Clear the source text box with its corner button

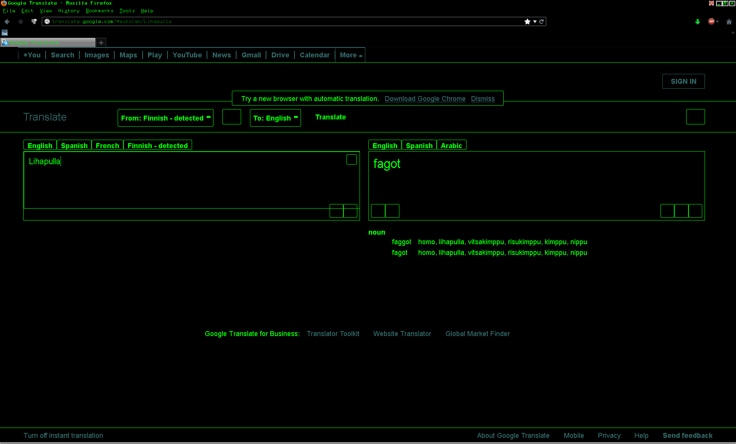tap(352, 160)
